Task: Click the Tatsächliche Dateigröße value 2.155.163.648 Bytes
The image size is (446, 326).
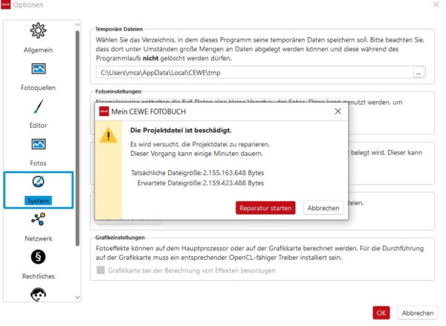Action: [x=233, y=173]
